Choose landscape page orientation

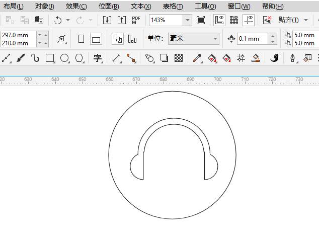tap(96, 39)
